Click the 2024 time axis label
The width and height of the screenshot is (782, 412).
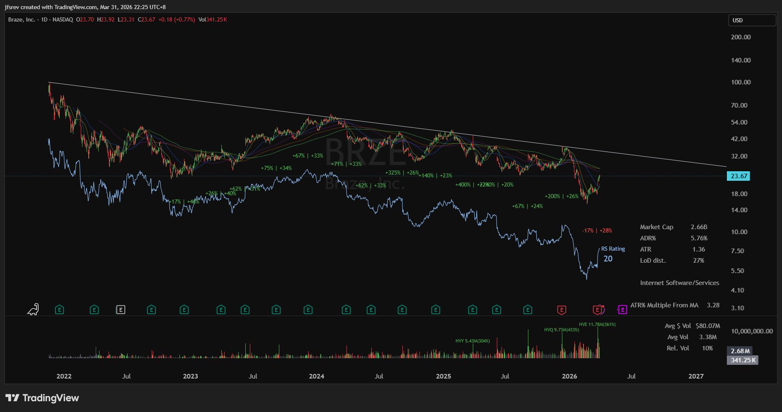pyautogui.click(x=317, y=376)
